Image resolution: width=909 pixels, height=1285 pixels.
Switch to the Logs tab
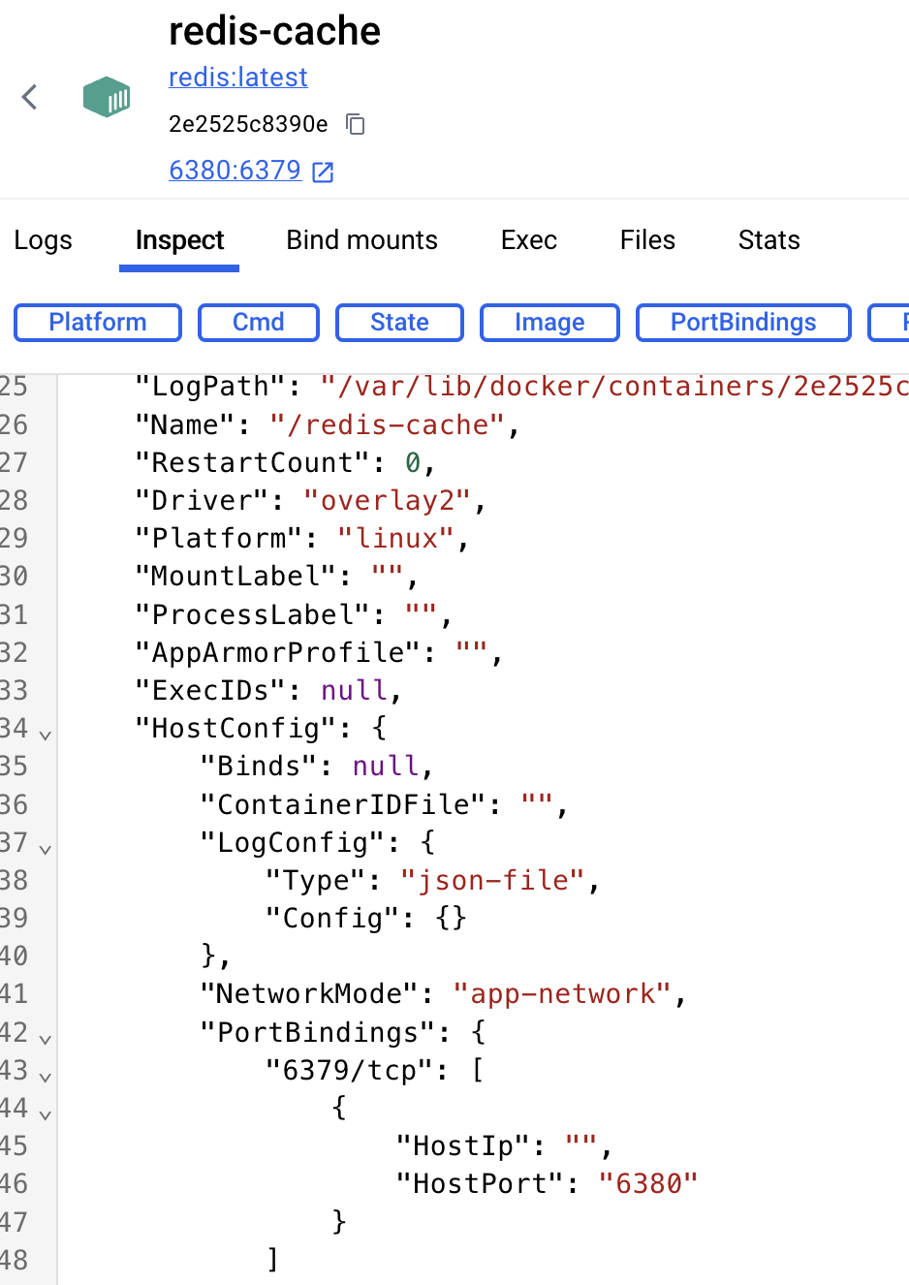click(44, 240)
